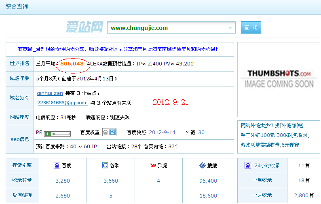This screenshot has height=204, width=321.
Task: Click the Thumbshots site preview image
Action: pos(279,78)
